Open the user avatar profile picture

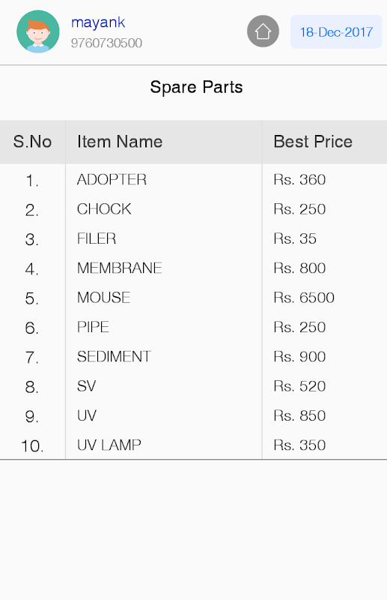coord(38,31)
